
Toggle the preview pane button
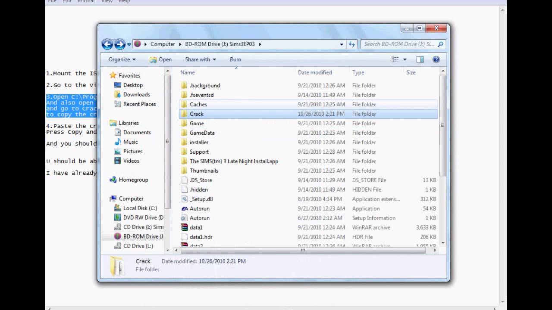click(x=420, y=59)
